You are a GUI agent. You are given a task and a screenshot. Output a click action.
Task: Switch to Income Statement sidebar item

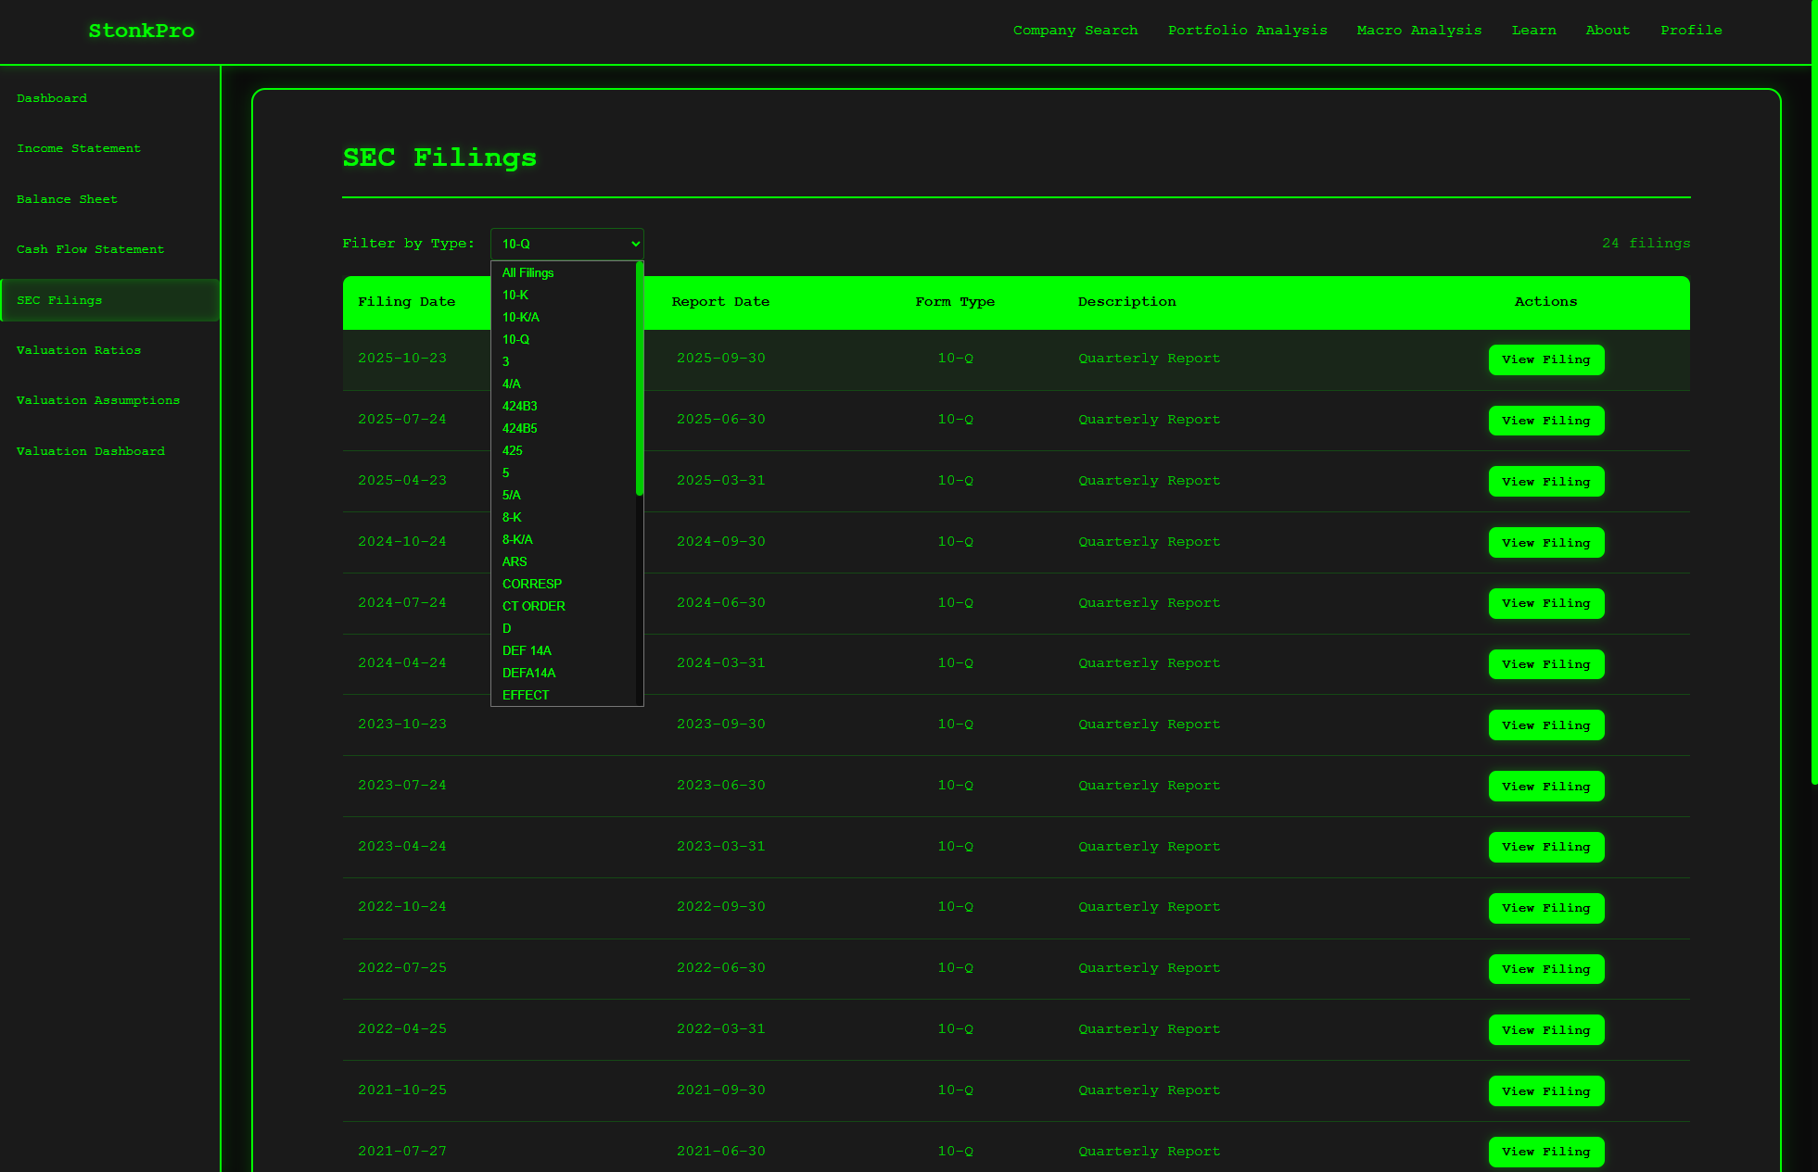[x=79, y=148]
